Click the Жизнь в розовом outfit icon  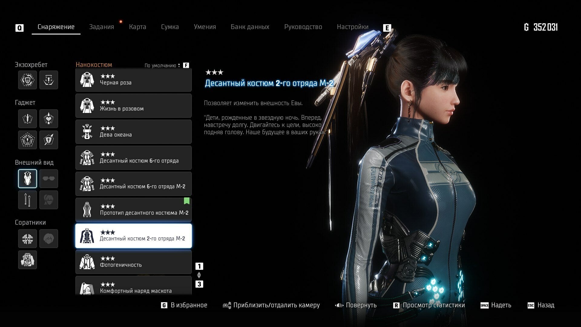87,106
